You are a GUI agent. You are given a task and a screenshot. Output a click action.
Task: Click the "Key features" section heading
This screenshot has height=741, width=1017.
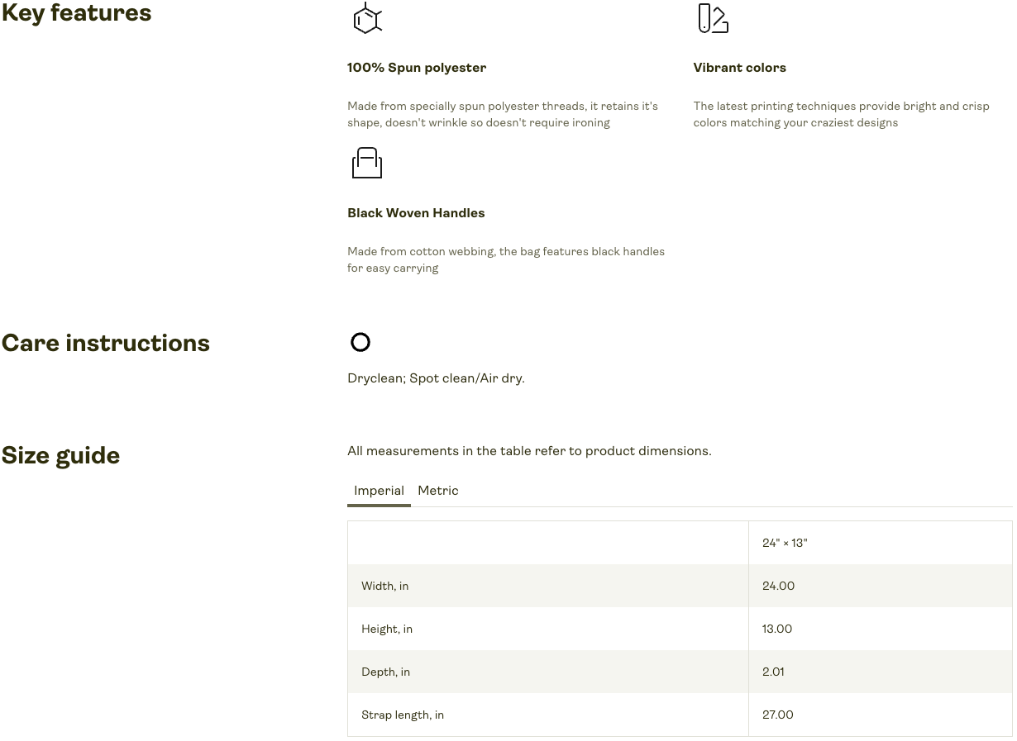[76, 14]
